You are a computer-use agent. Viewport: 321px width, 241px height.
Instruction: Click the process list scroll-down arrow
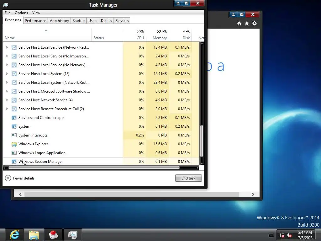(202, 163)
